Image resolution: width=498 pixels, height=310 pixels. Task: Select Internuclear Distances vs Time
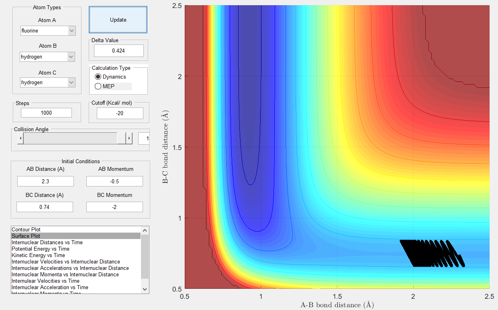[76, 242]
